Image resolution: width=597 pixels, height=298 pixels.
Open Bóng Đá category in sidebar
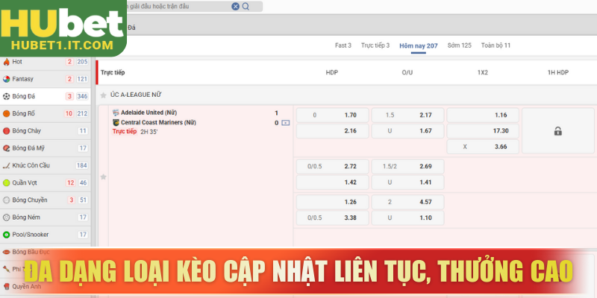[x=46, y=97]
